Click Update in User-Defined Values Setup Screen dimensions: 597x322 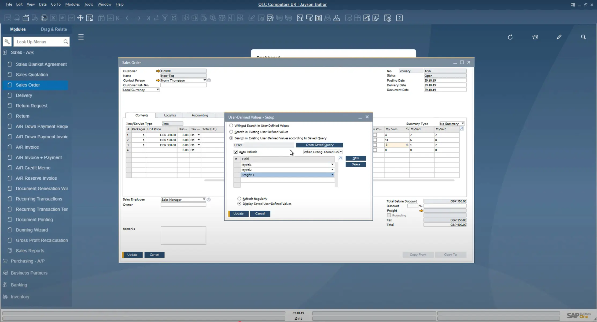point(238,214)
